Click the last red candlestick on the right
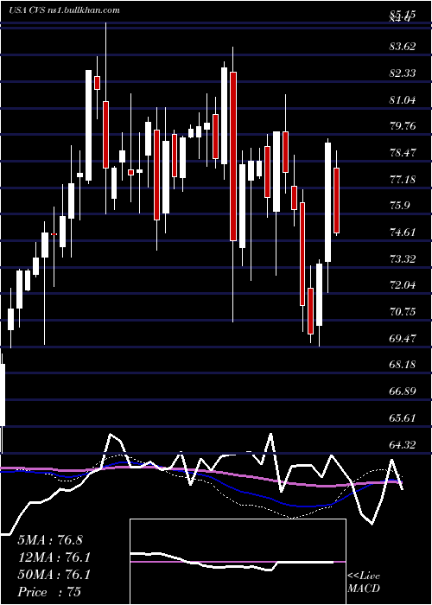 point(336,200)
